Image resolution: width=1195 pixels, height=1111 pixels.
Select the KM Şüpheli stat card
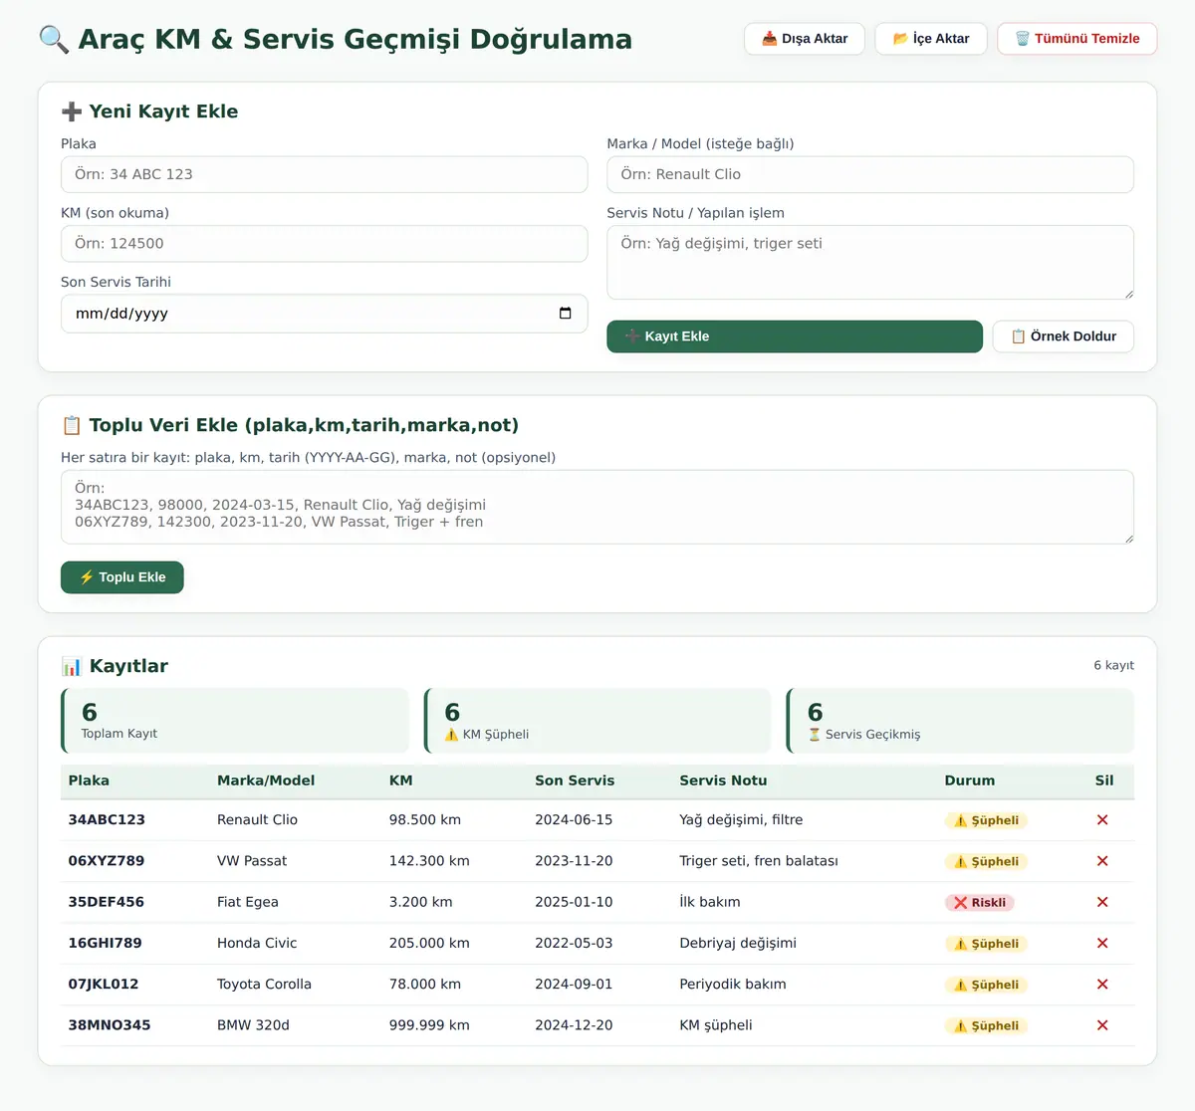(597, 721)
